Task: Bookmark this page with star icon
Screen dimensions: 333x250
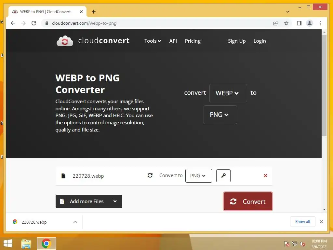Action: (x=286, y=23)
